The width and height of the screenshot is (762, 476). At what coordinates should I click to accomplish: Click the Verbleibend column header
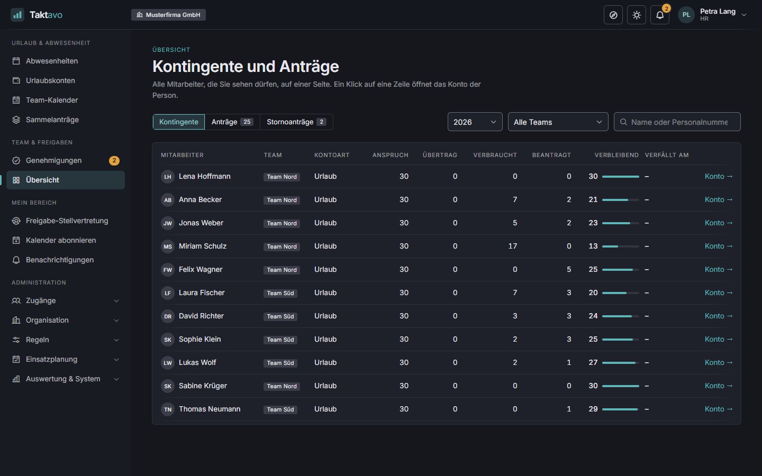(x=616, y=155)
